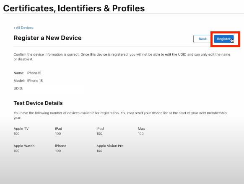
Task: Select the 'Register a New Device' heading
Action: click(x=47, y=38)
